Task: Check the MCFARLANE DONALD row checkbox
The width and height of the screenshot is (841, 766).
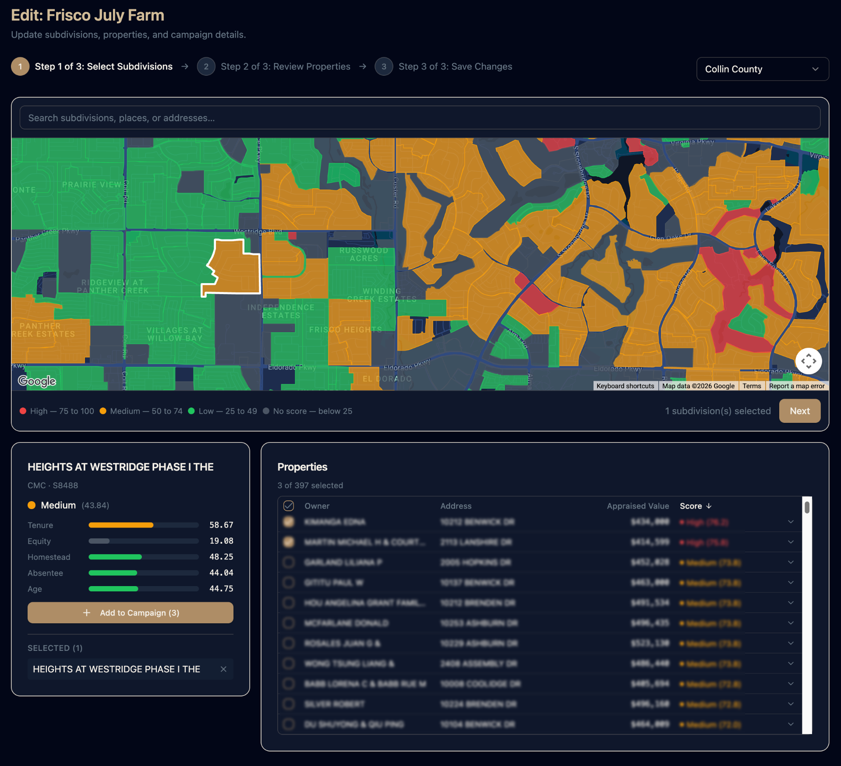Action: pyautogui.click(x=288, y=623)
